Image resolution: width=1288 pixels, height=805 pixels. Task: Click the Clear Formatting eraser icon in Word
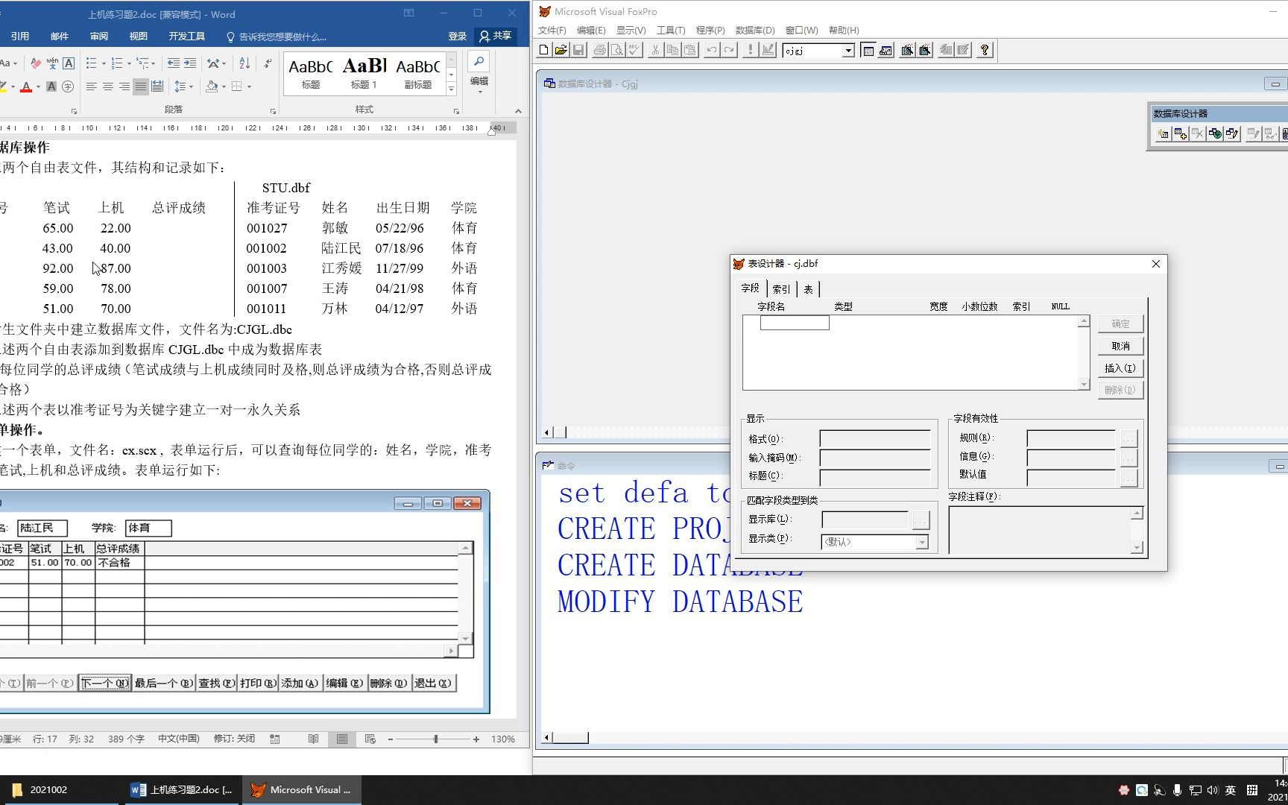point(36,63)
